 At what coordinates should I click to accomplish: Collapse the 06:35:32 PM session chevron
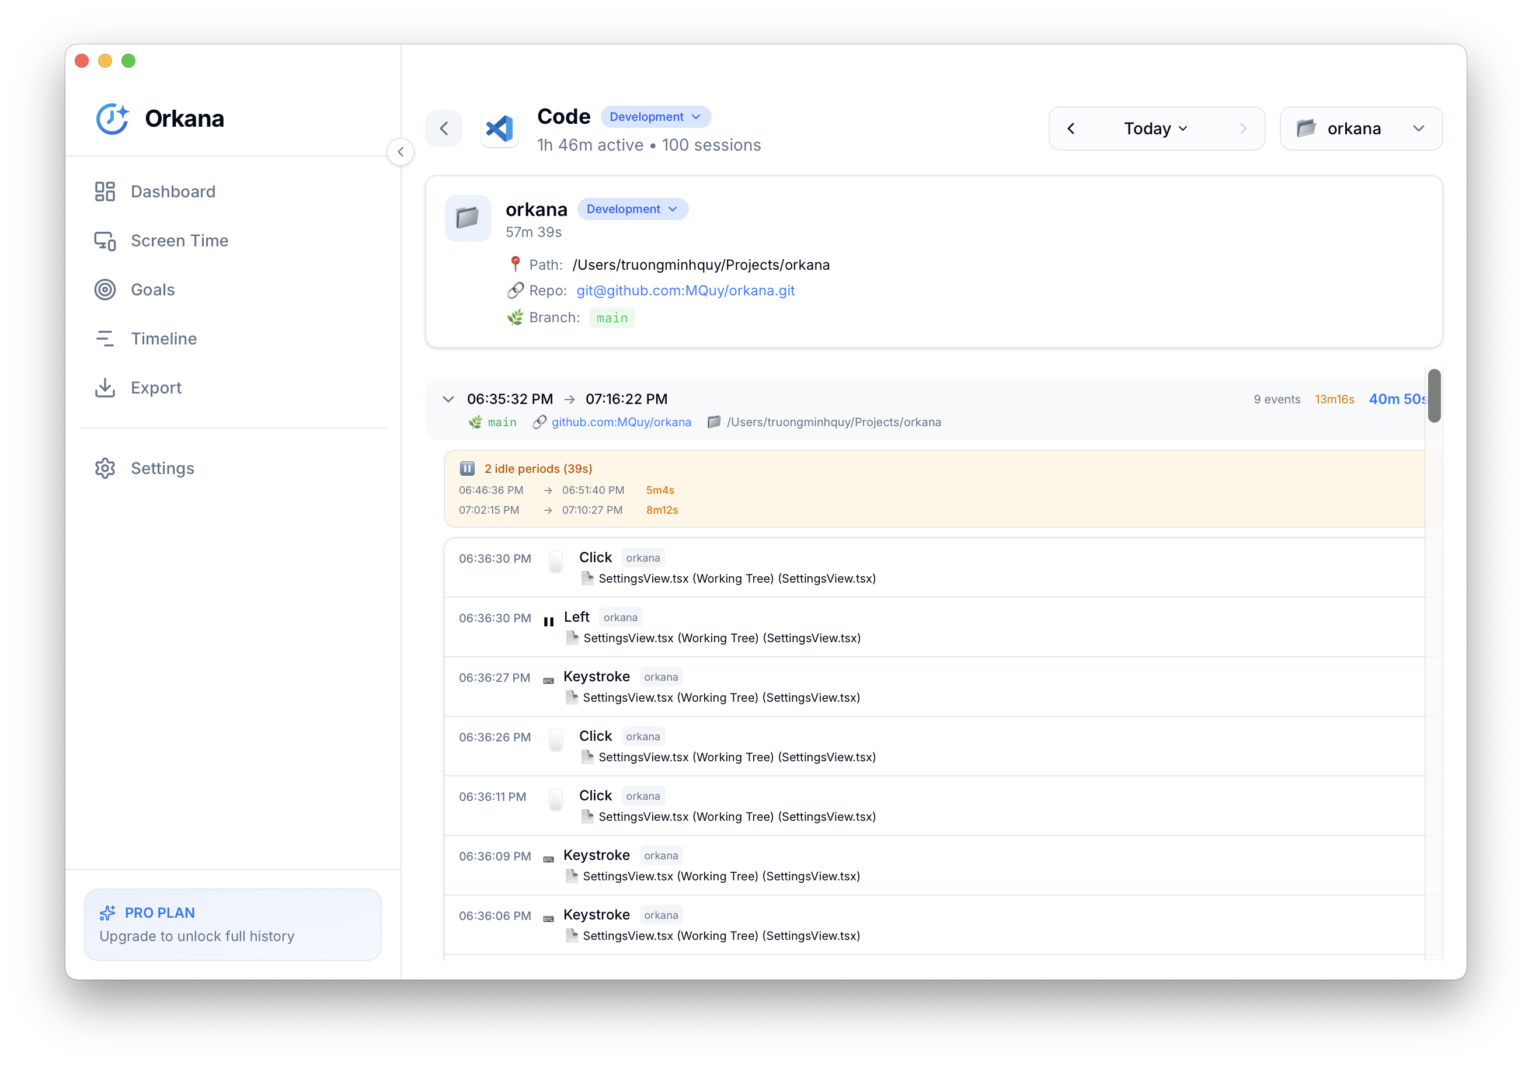click(x=448, y=399)
